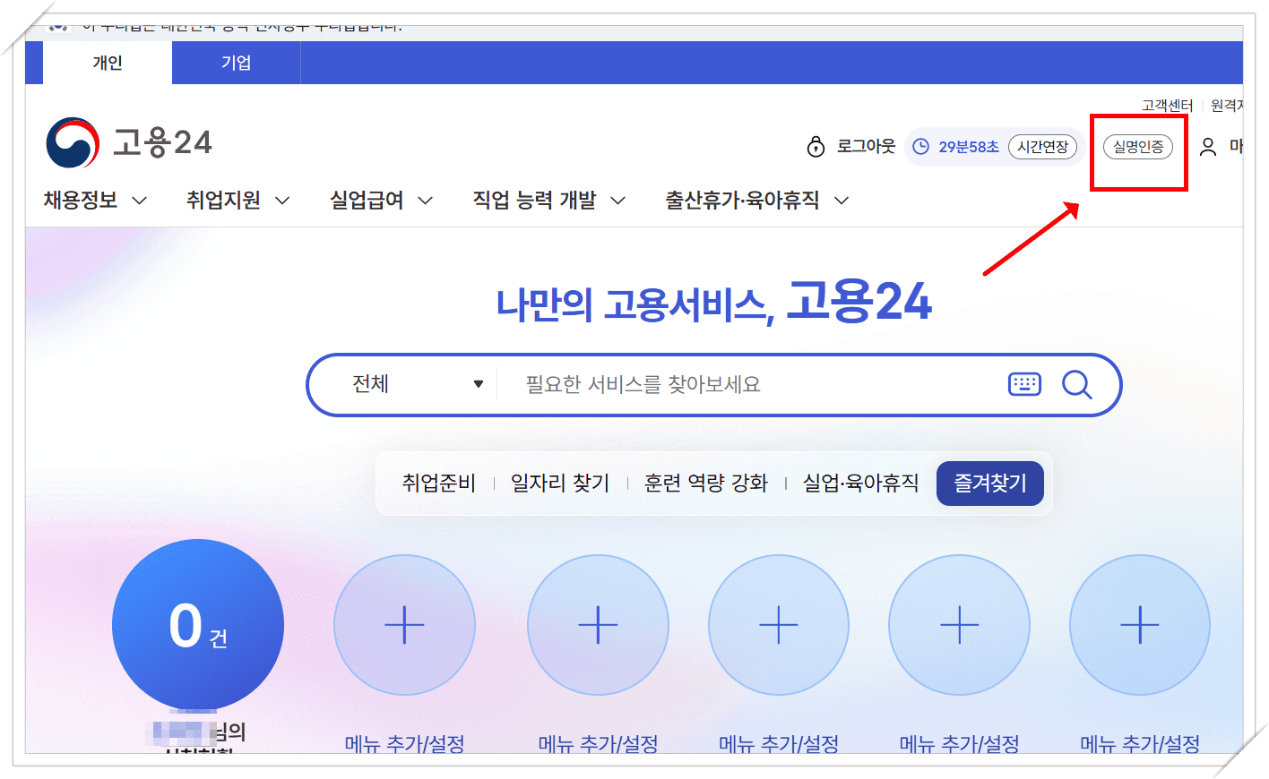Viewport: 1269px width, 779px height.
Task: Click the last 메뉴 추가/설정 plus icon
Action: [x=1139, y=624]
